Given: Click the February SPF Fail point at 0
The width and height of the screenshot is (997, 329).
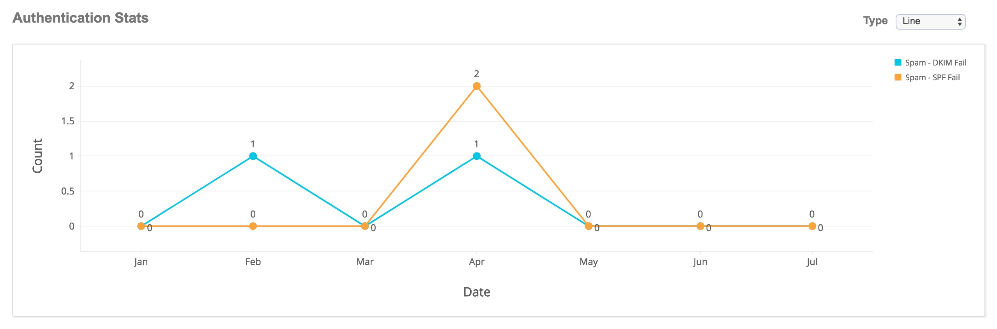Looking at the screenshot, I should pos(253,226).
